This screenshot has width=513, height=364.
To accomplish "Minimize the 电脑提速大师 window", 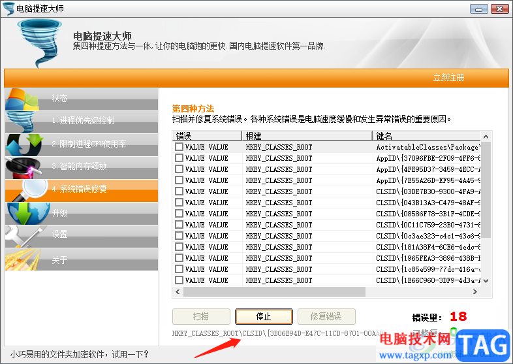I will coord(478,9).
